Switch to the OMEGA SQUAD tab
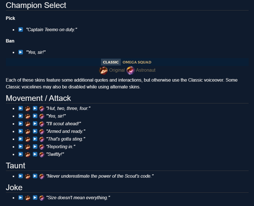 pyautogui.click(x=137, y=62)
